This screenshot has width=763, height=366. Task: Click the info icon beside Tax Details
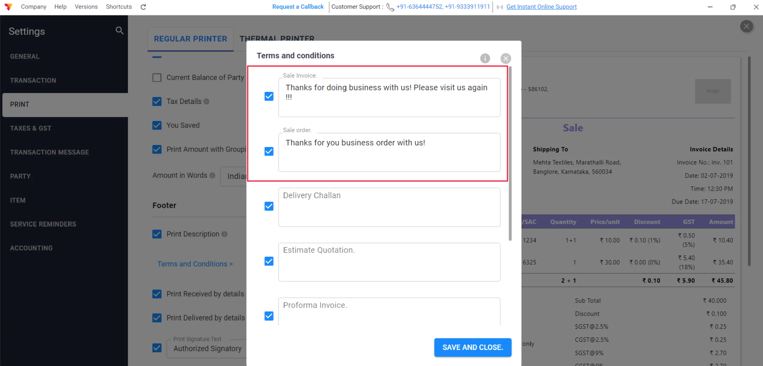pos(207,101)
